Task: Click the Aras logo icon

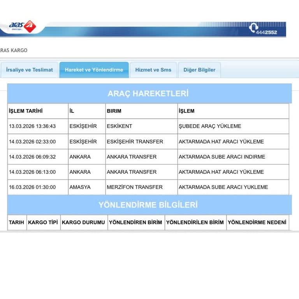Action: click(x=23, y=26)
